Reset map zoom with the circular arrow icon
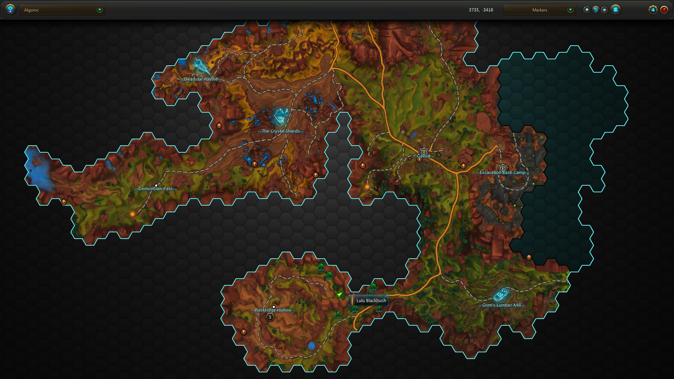Screen dimensions: 674x379 [x=596, y=10]
